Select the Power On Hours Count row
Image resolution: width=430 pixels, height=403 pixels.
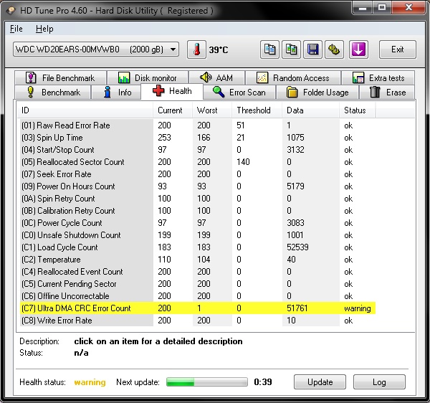tap(198, 186)
